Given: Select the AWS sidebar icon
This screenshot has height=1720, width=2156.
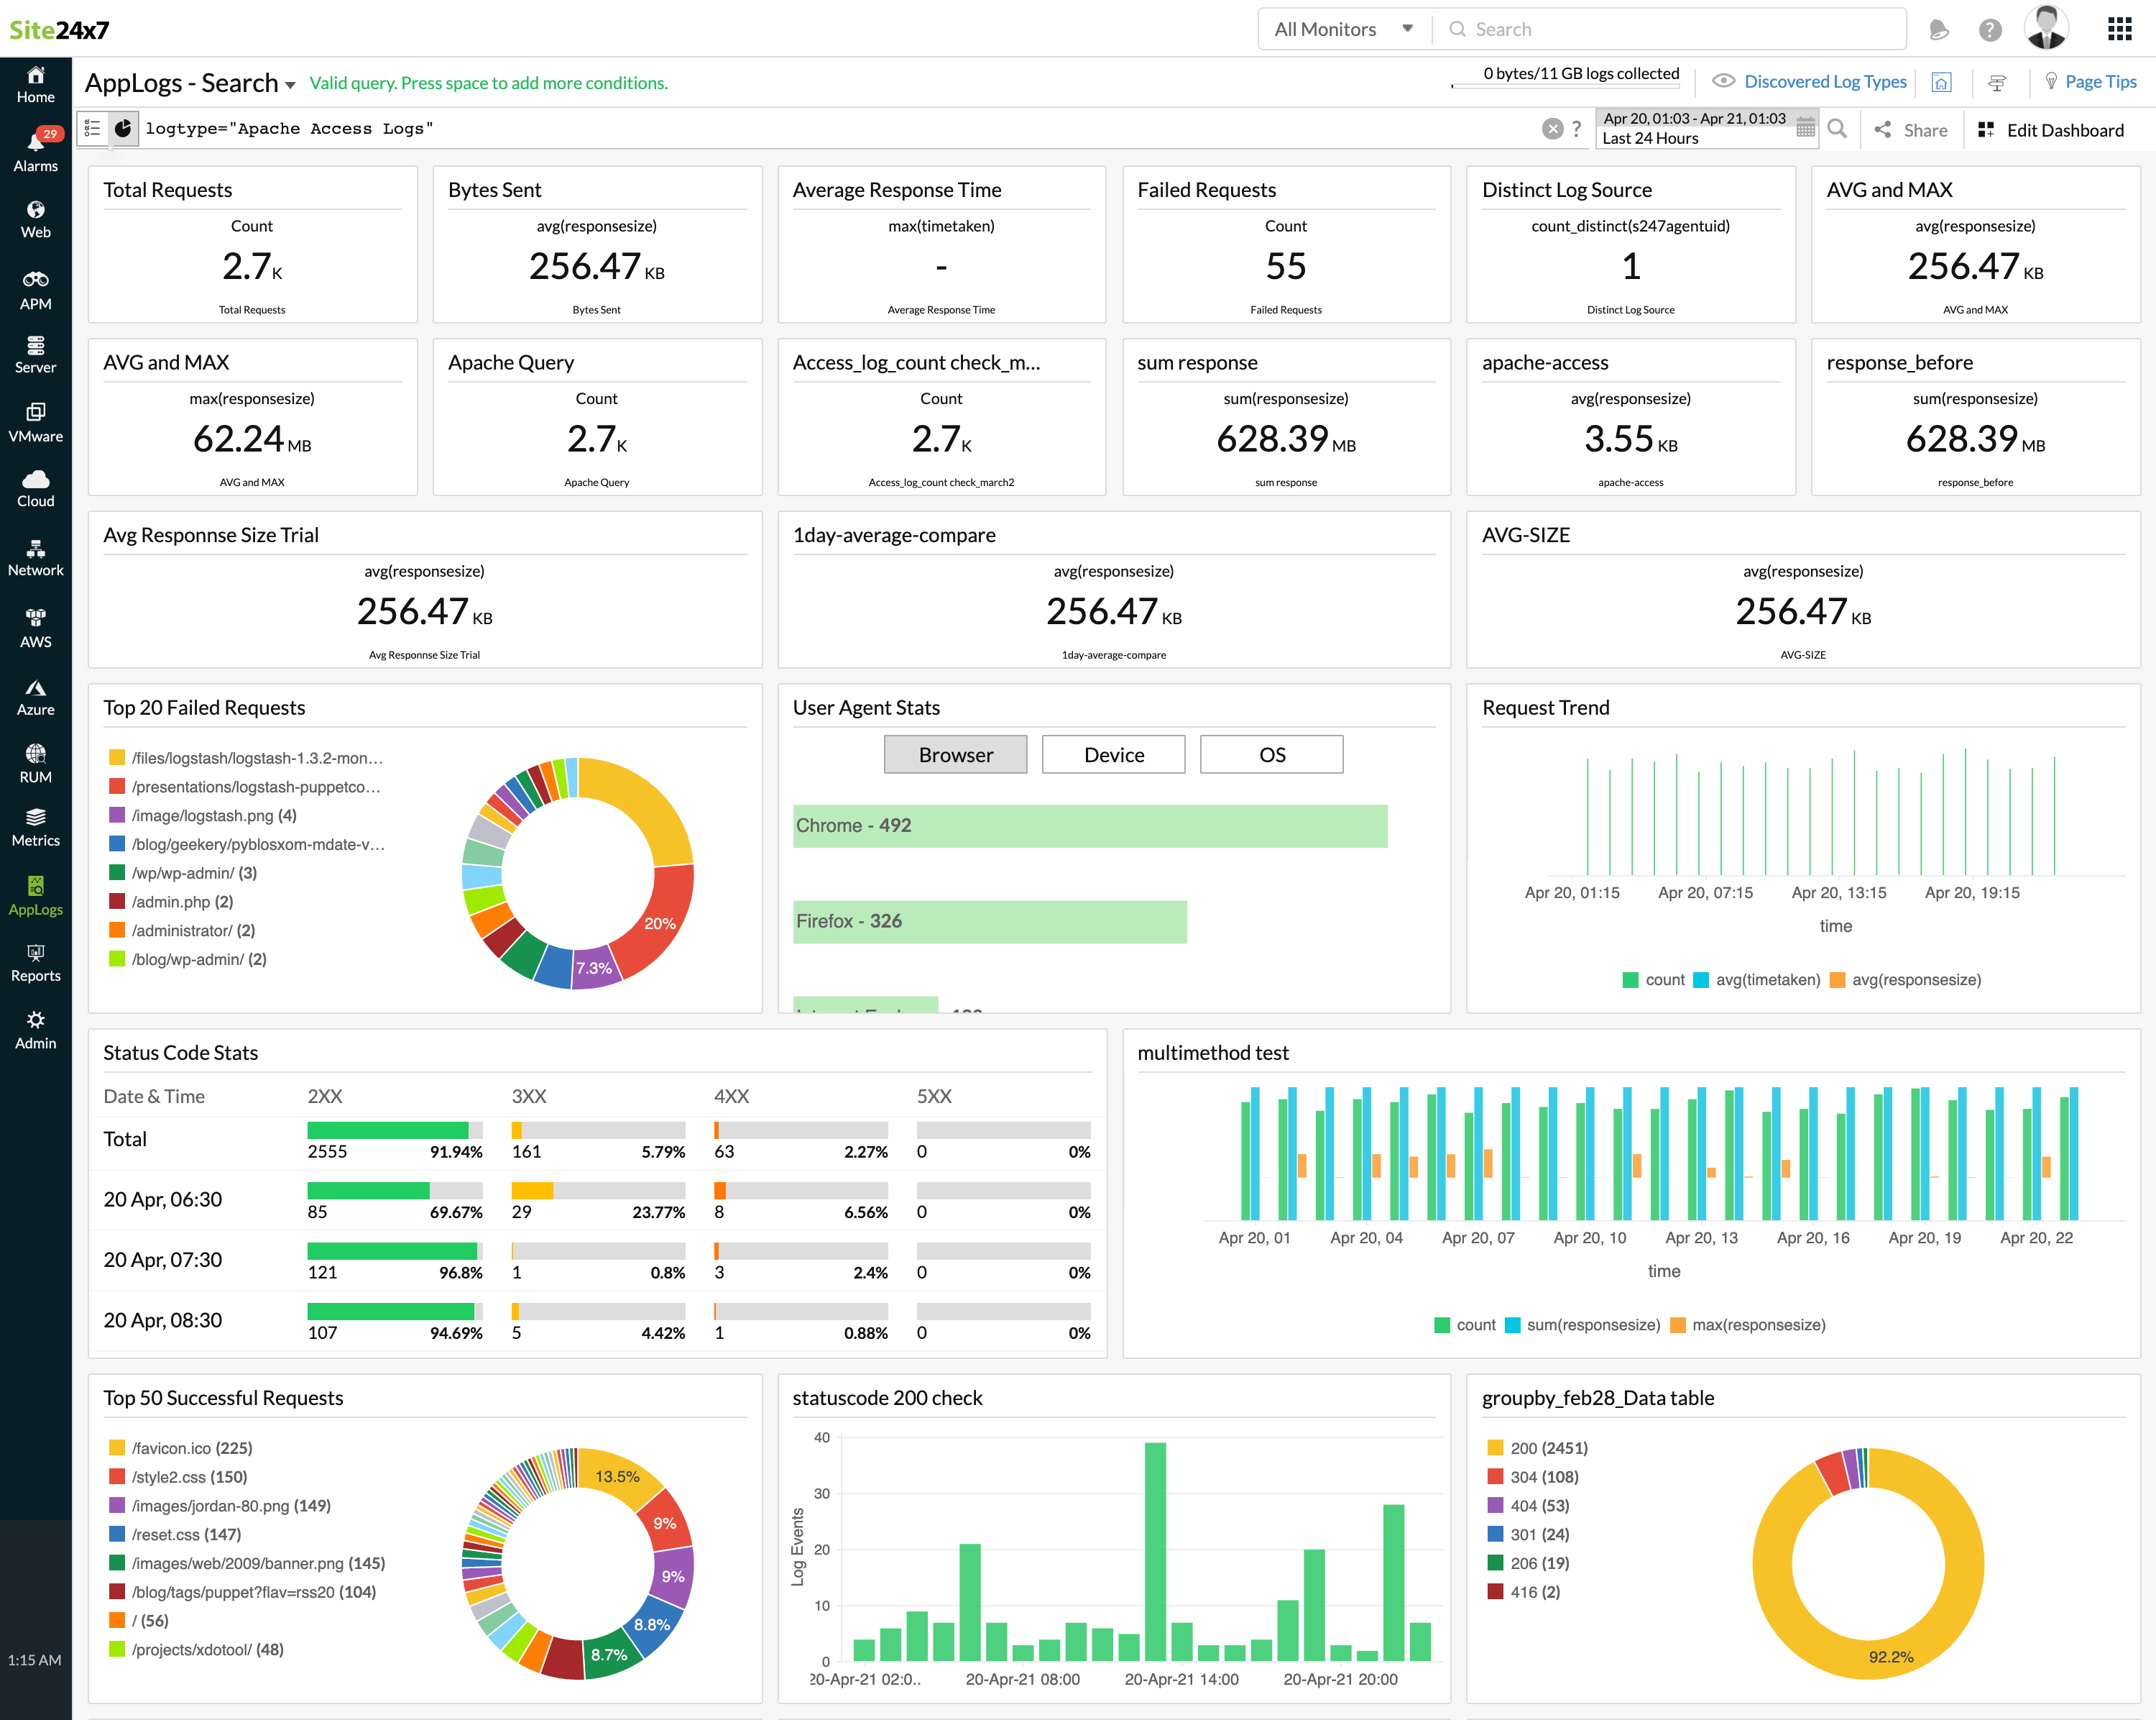Looking at the screenshot, I should click(x=35, y=627).
